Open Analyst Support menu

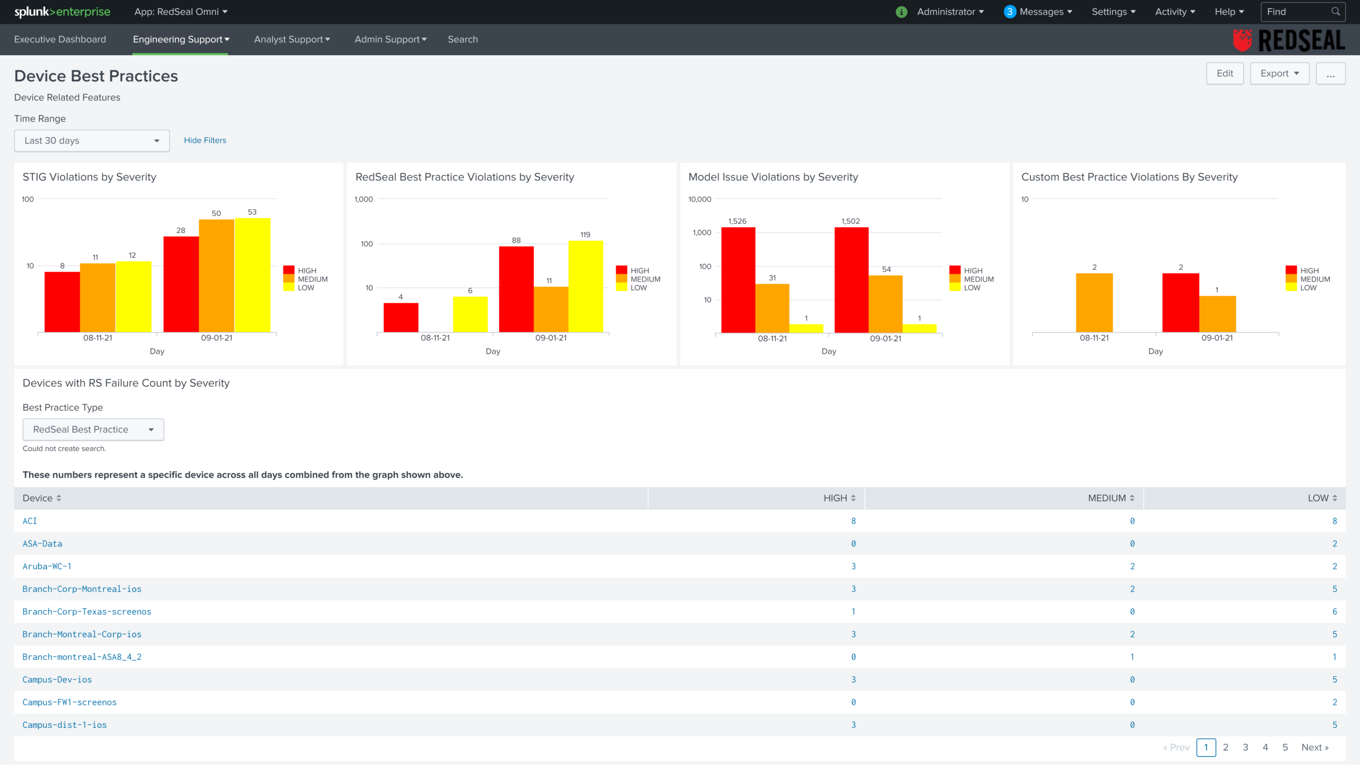click(292, 39)
